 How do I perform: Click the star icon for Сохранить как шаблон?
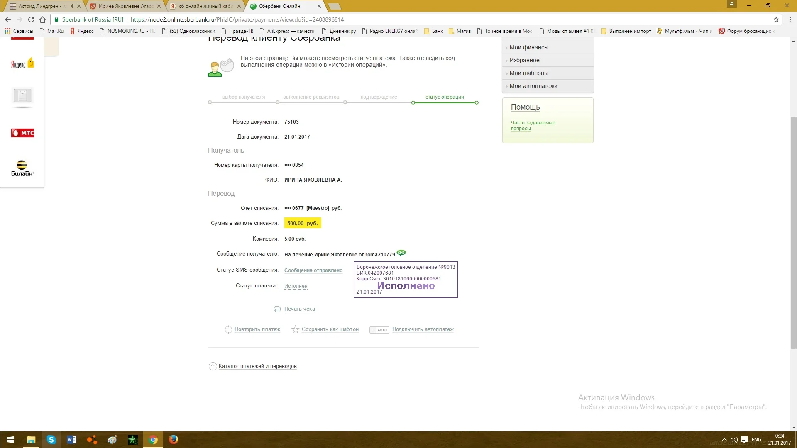tap(295, 329)
